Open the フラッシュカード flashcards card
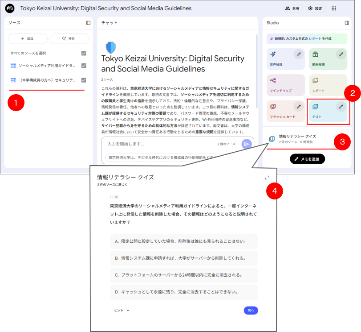The image size is (361, 332). [x=285, y=111]
